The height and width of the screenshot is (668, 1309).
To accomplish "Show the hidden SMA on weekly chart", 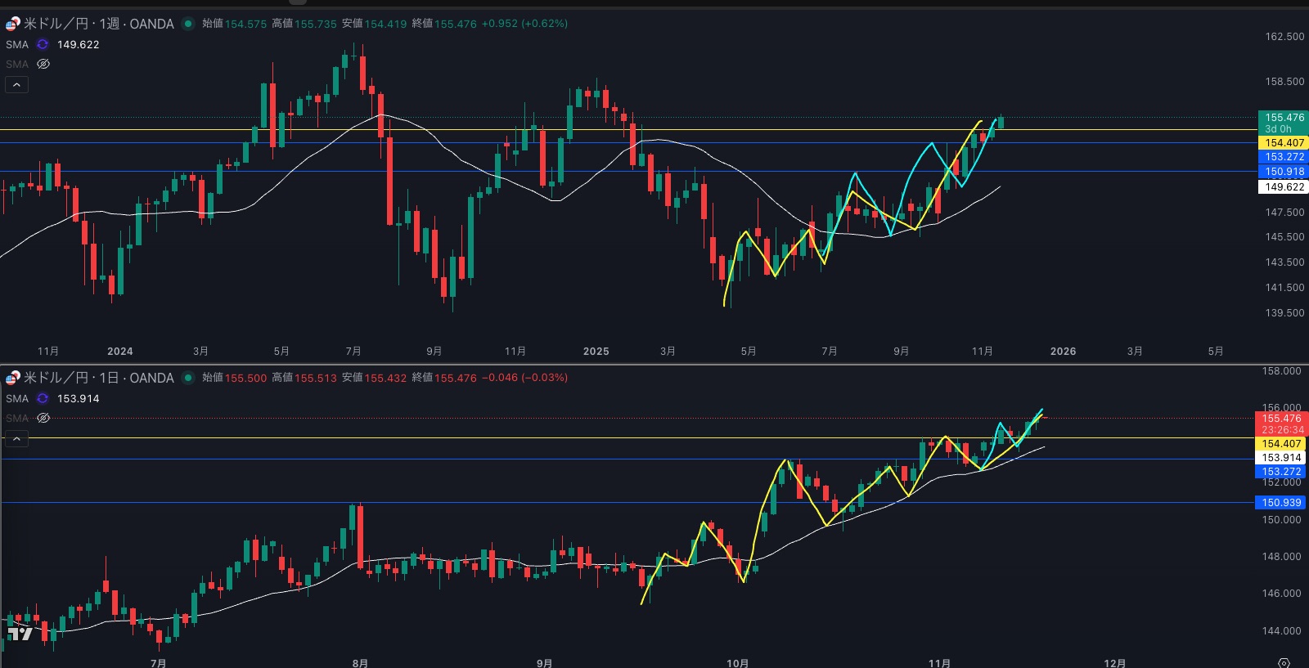I will pos(43,64).
